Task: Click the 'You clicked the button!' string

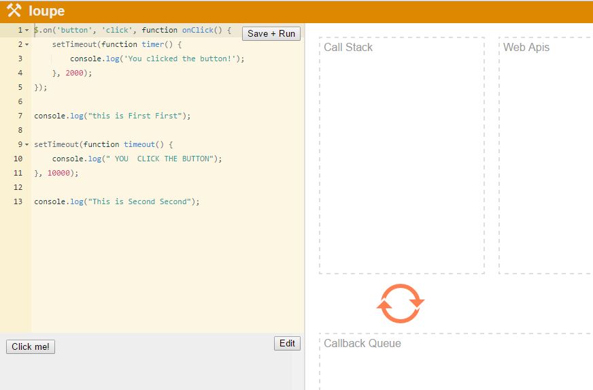Action: point(180,59)
